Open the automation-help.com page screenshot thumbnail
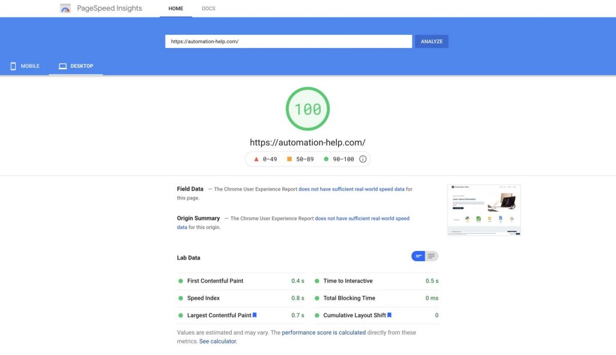Image resolution: width=616 pixels, height=355 pixels. tap(484, 210)
